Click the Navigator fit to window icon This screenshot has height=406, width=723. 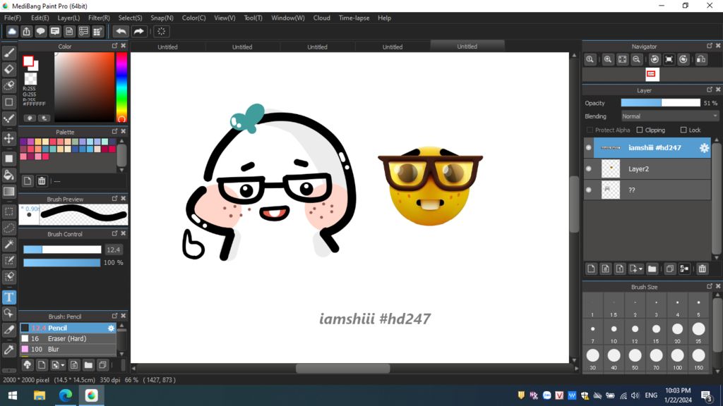tap(622, 59)
